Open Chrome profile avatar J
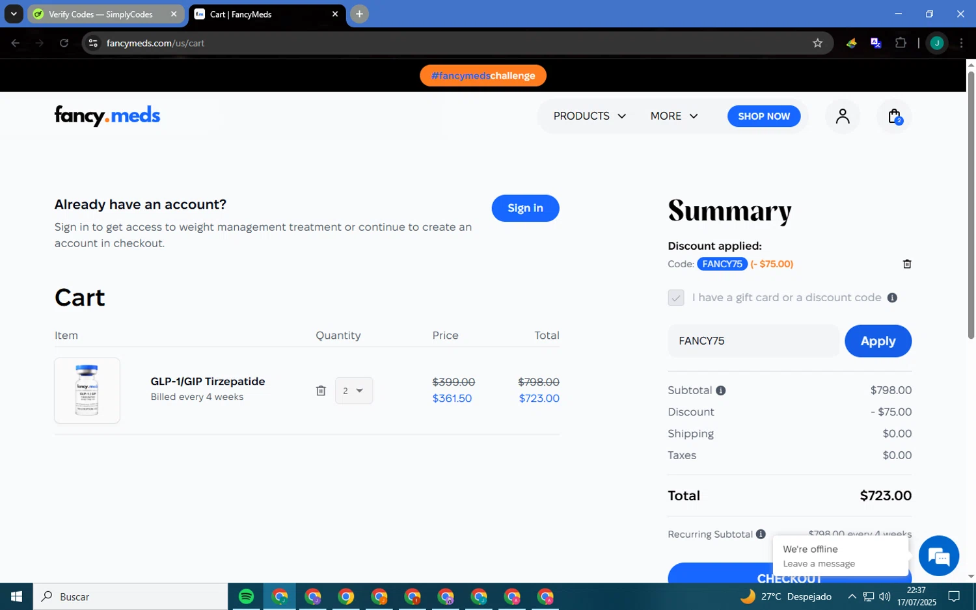This screenshot has height=610, width=976. click(937, 43)
